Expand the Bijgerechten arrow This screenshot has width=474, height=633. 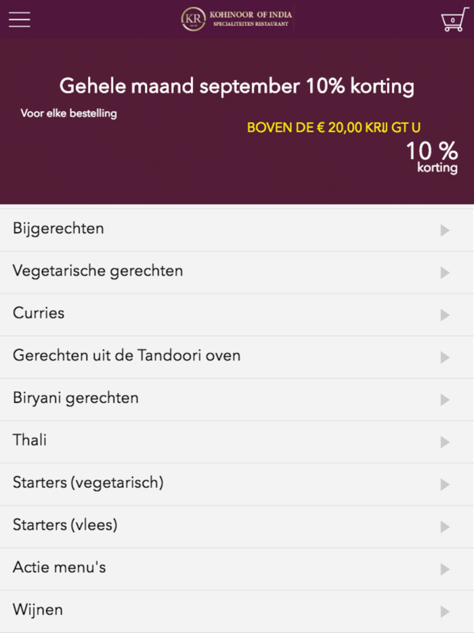(445, 230)
